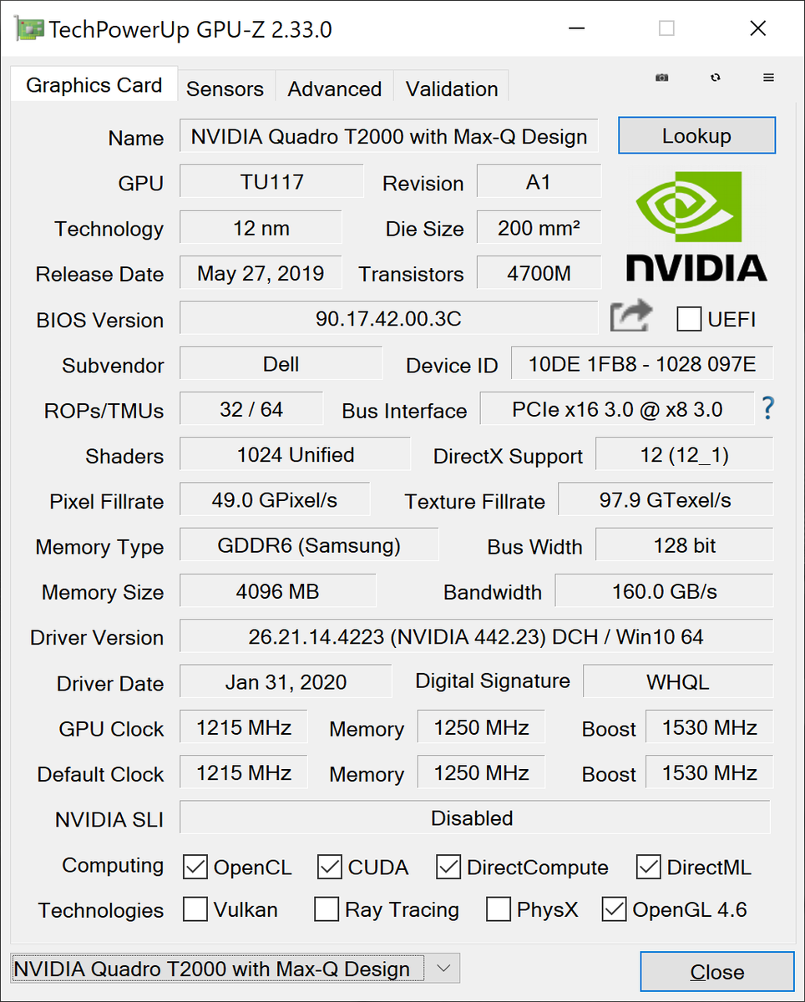
Task: Toggle the Ray Tracing checkbox
Action: [x=327, y=909]
